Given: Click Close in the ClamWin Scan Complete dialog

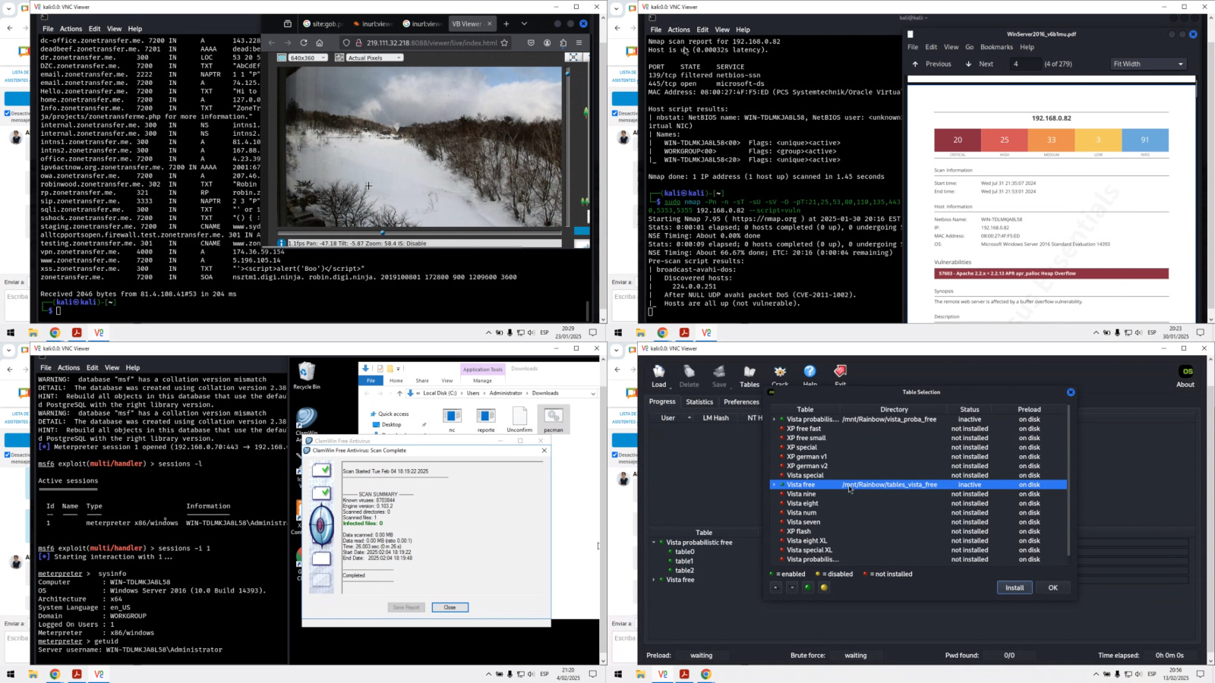Looking at the screenshot, I should click(x=450, y=607).
